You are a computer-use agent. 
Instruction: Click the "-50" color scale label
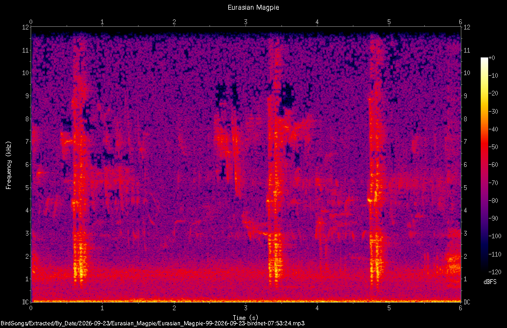click(x=493, y=147)
